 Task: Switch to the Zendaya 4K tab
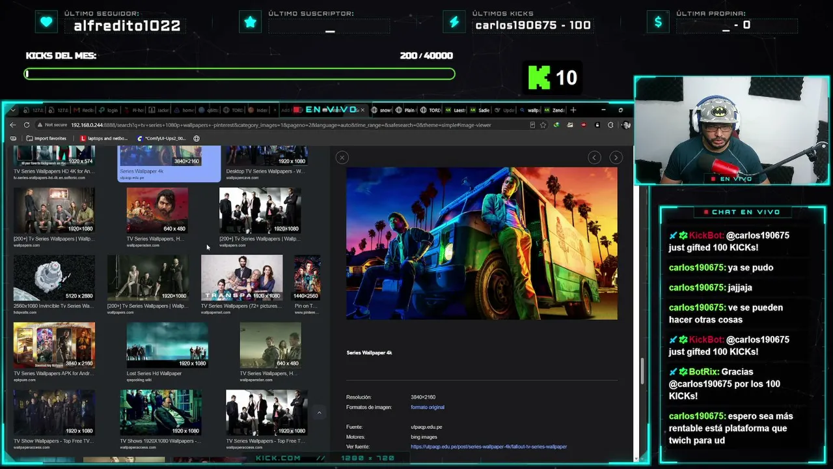[x=555, y=110]
